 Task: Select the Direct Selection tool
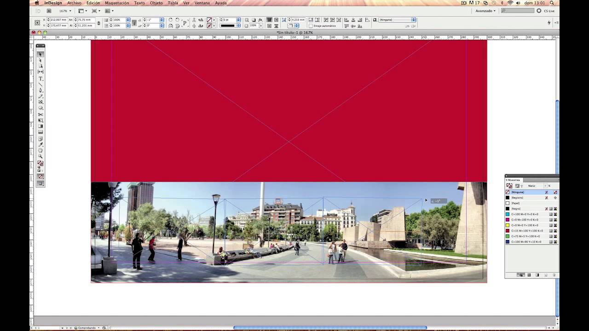(40, 60)
